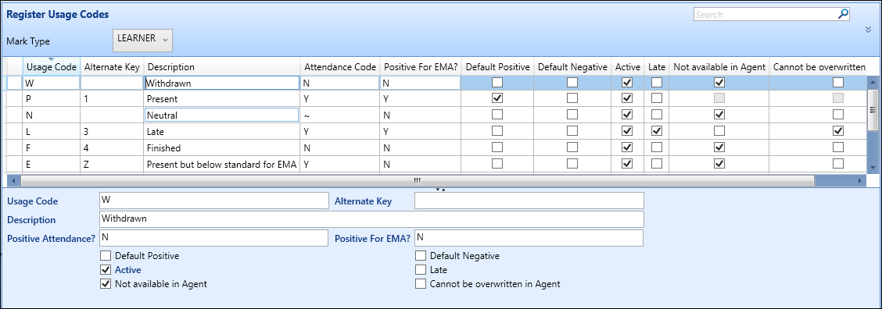Click vertical scrollbar down arrow
This screenshot has width=882, height=309.
[x=873, y=168]
